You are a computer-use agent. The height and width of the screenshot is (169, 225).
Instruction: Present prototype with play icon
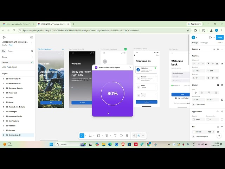(210, 38)
